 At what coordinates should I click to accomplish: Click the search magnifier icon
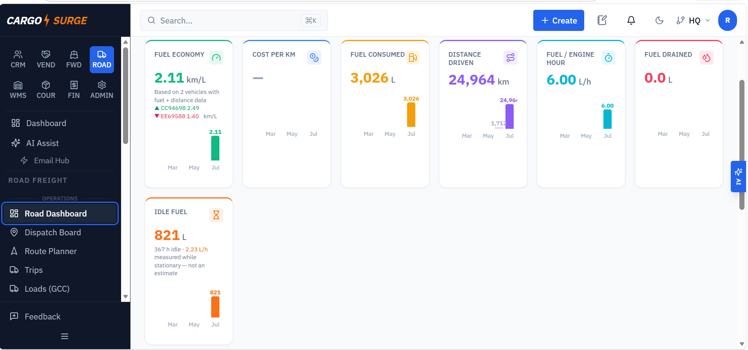(151, 20)
